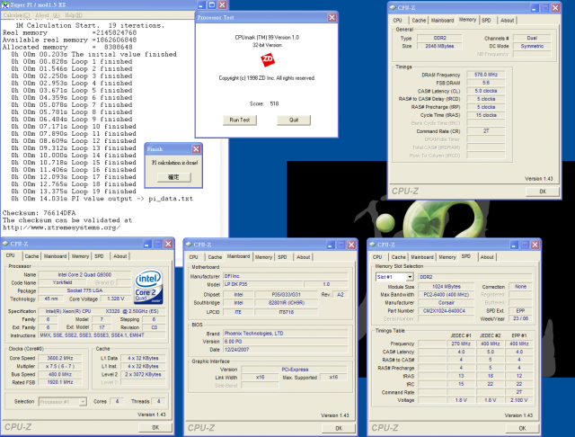This screenshot has height=437, width=575.
Task: Click the LP DK P35 model value
Action: 263,284
